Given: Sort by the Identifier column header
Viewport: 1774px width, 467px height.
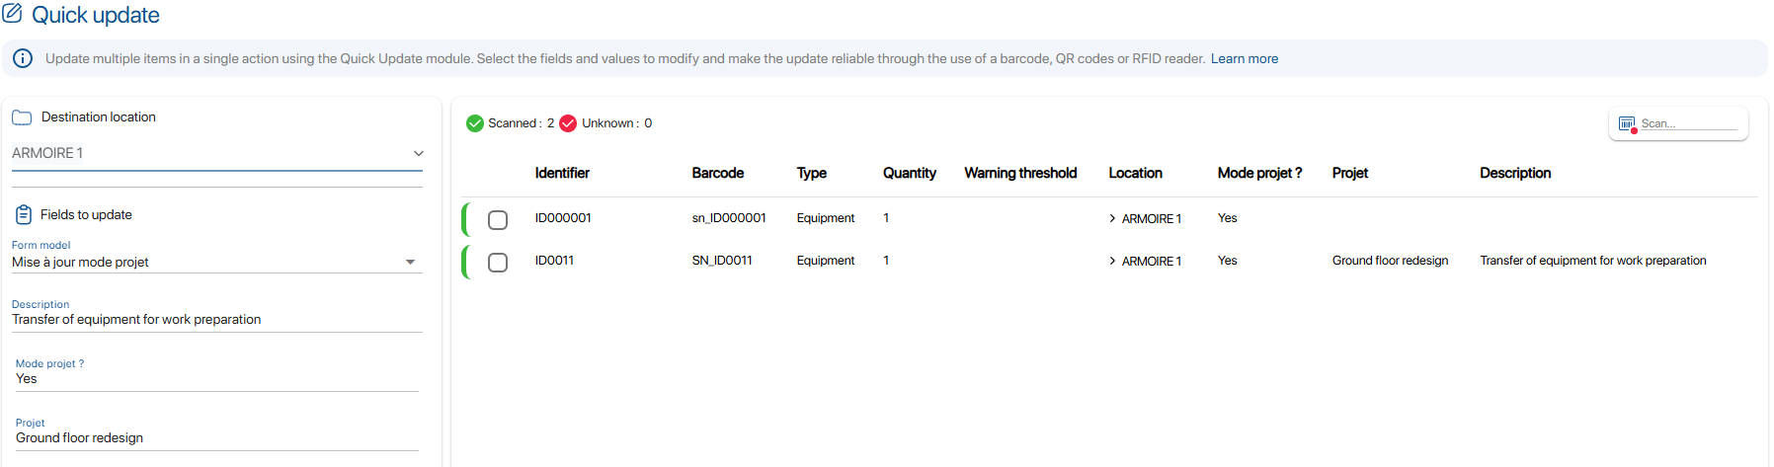Looking at the screenshot, I should (562, 173).
